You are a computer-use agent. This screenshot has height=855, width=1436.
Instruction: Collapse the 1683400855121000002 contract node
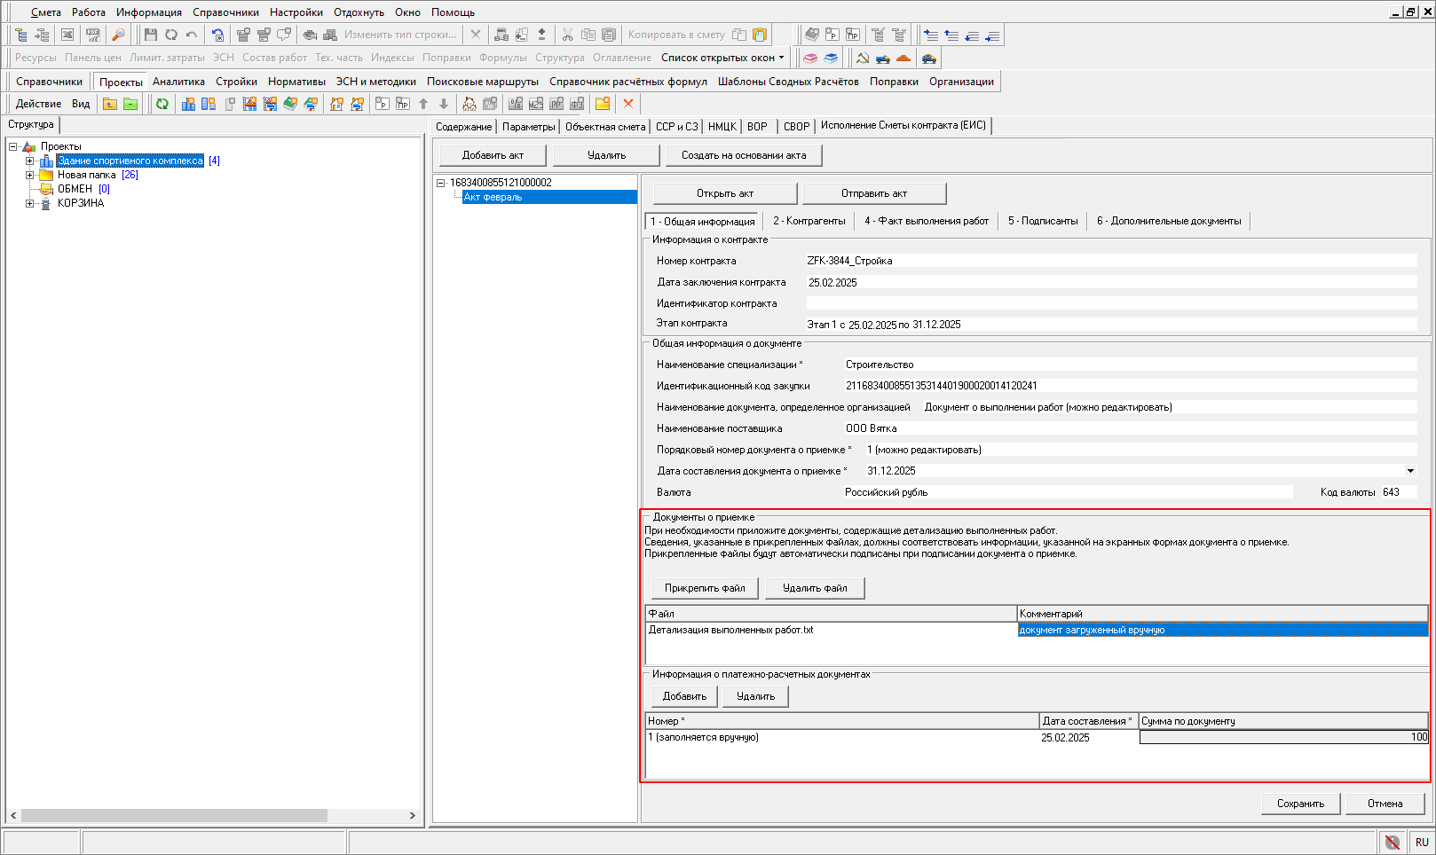click(x=440, y=183)
